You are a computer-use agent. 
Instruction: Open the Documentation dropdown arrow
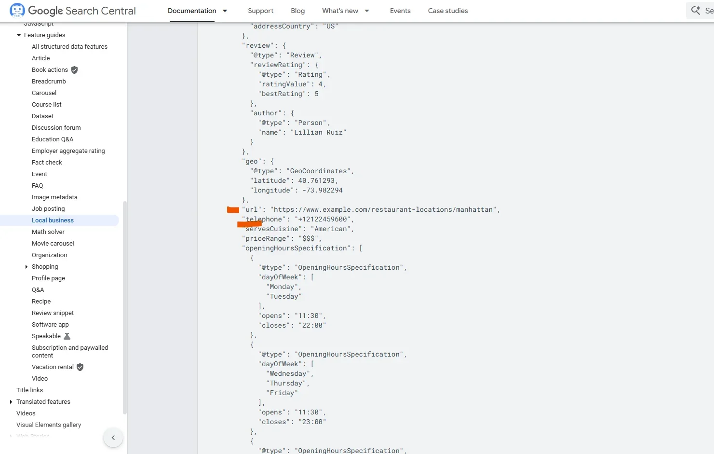tap(225, 11)
